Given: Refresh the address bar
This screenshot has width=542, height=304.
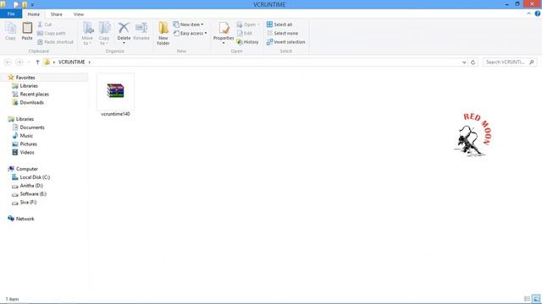Looking at the screenshot, I should pos(473,62).
